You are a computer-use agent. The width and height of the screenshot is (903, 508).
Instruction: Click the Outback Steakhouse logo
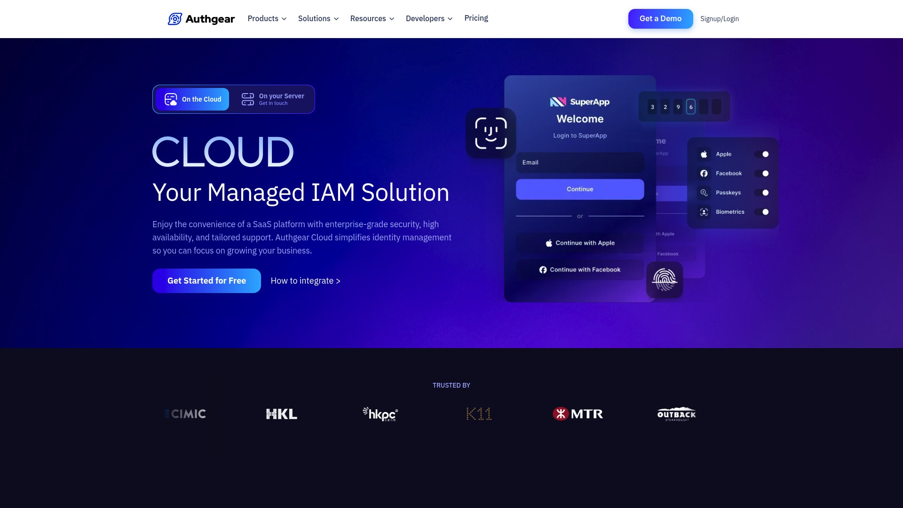(676, 414)
